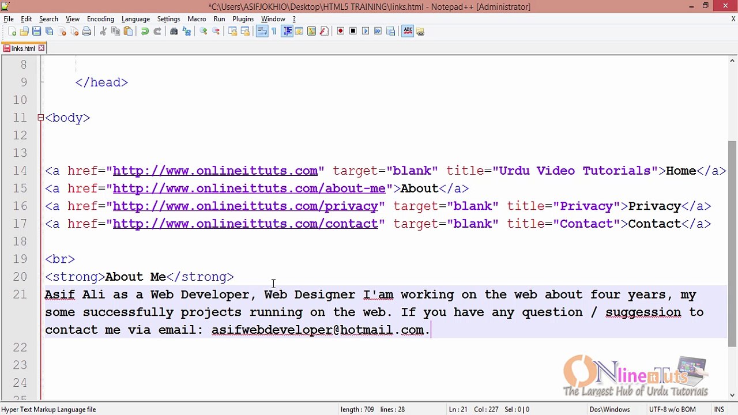Click the User Defined Language icon
Viewport: 738px width, 415px height.
[299, 31]
